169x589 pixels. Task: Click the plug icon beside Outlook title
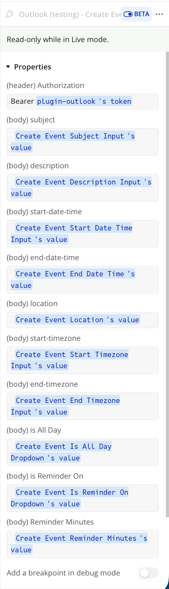point(10,14)
